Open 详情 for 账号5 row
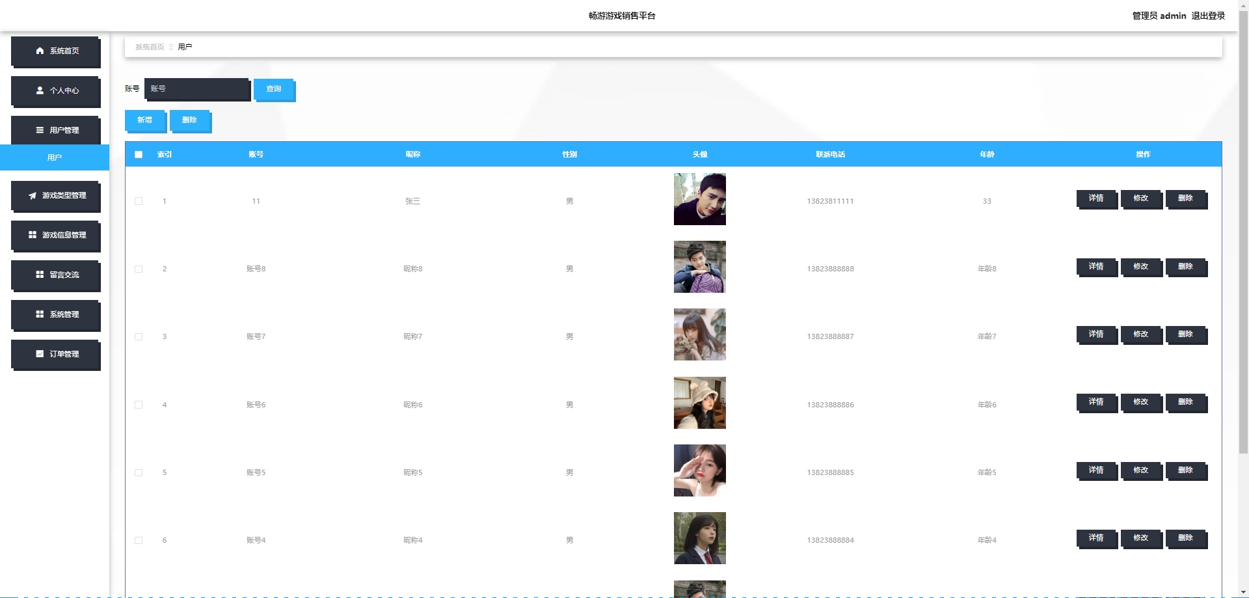The width and height of the screenshot is (1249, 598). point(1097,471)
